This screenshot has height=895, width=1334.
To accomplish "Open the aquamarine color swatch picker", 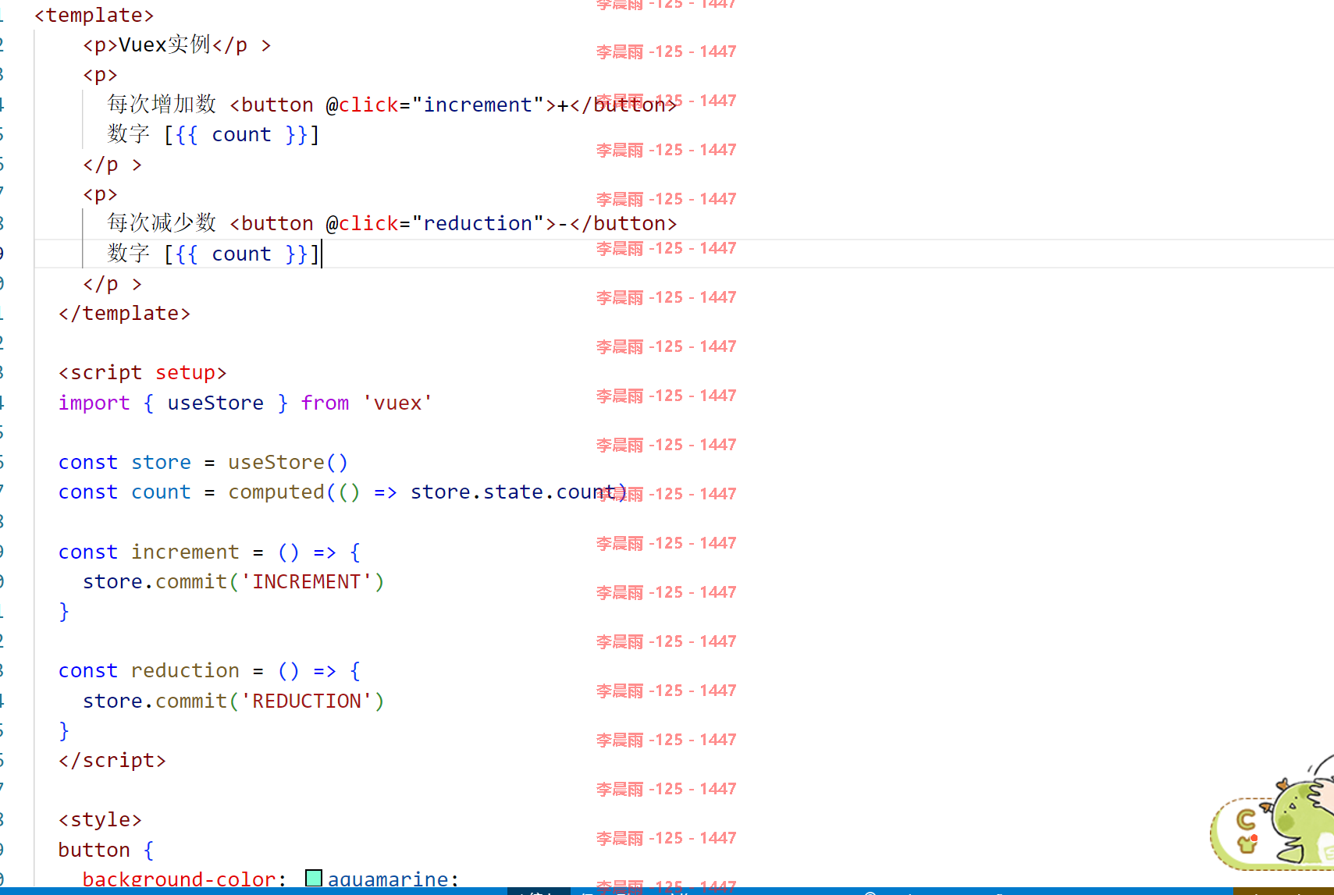I will click(x=314, y=879).
